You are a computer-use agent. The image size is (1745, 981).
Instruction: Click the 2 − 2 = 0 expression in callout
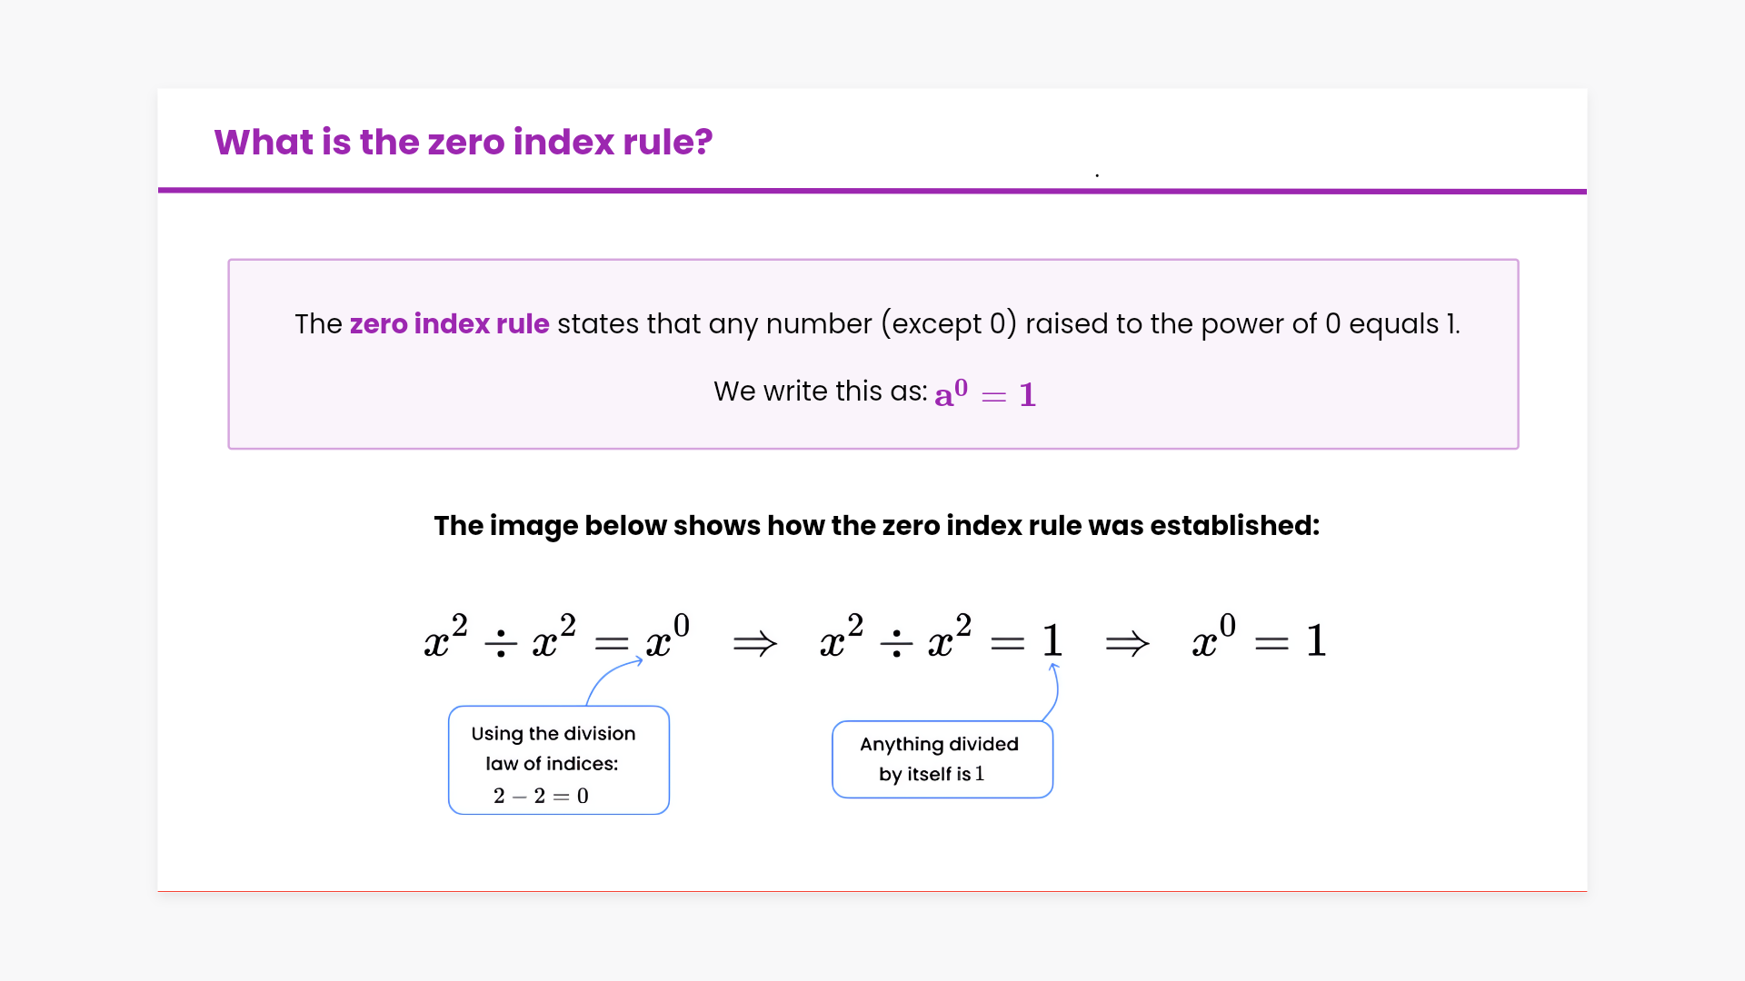tap(541, 797)
